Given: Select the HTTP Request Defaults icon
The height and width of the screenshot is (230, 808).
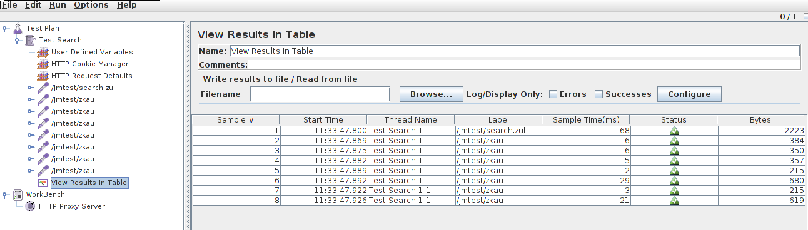Looking at the screenshot, I should 43,76.
